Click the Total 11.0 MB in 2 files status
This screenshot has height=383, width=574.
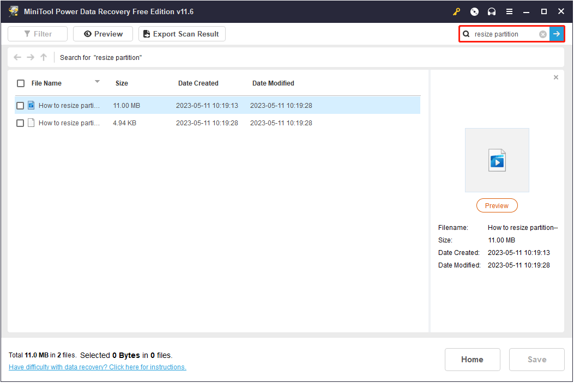tap(43, 355)
